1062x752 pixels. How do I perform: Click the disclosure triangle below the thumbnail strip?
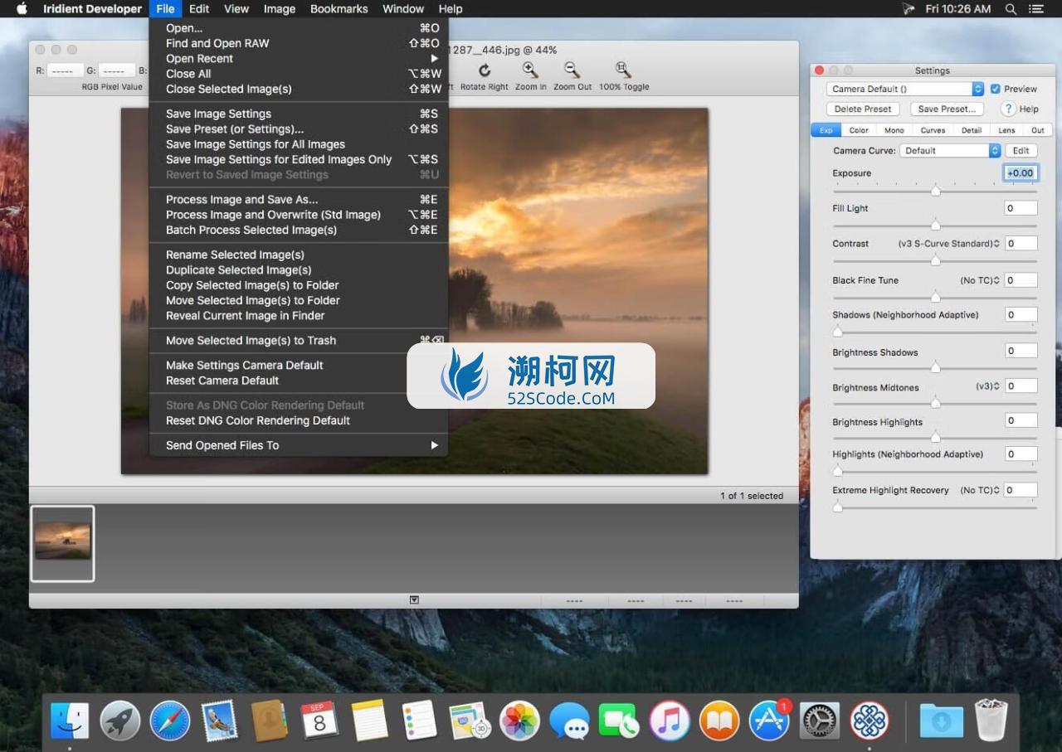414,599
